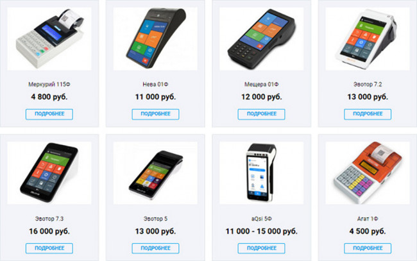The image size is (417, 261).
Task: Click Подробнее under Эвотор 7.2
Action: click(x=368, y=114)
